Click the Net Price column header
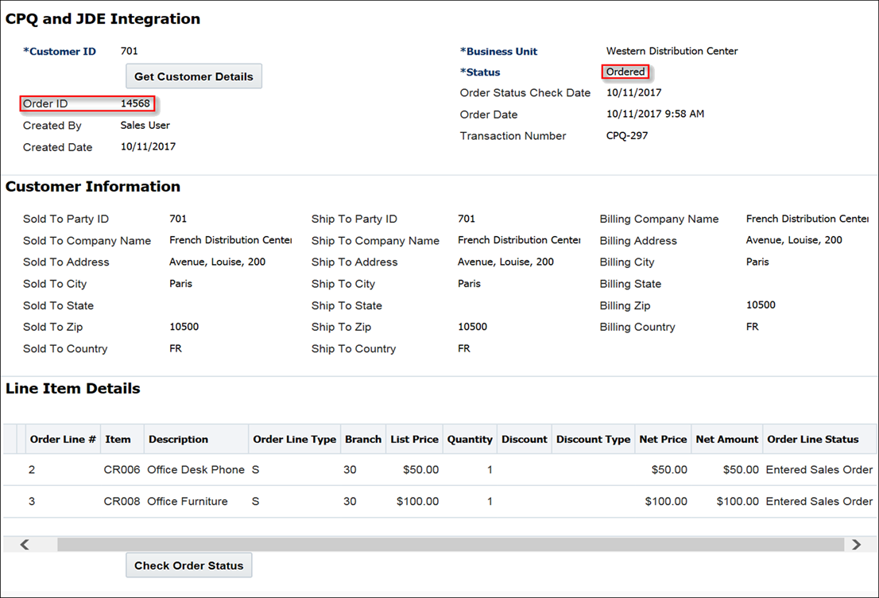Image resolution: width=879 pixels, height=598 pixels. (x=663, y=438)
